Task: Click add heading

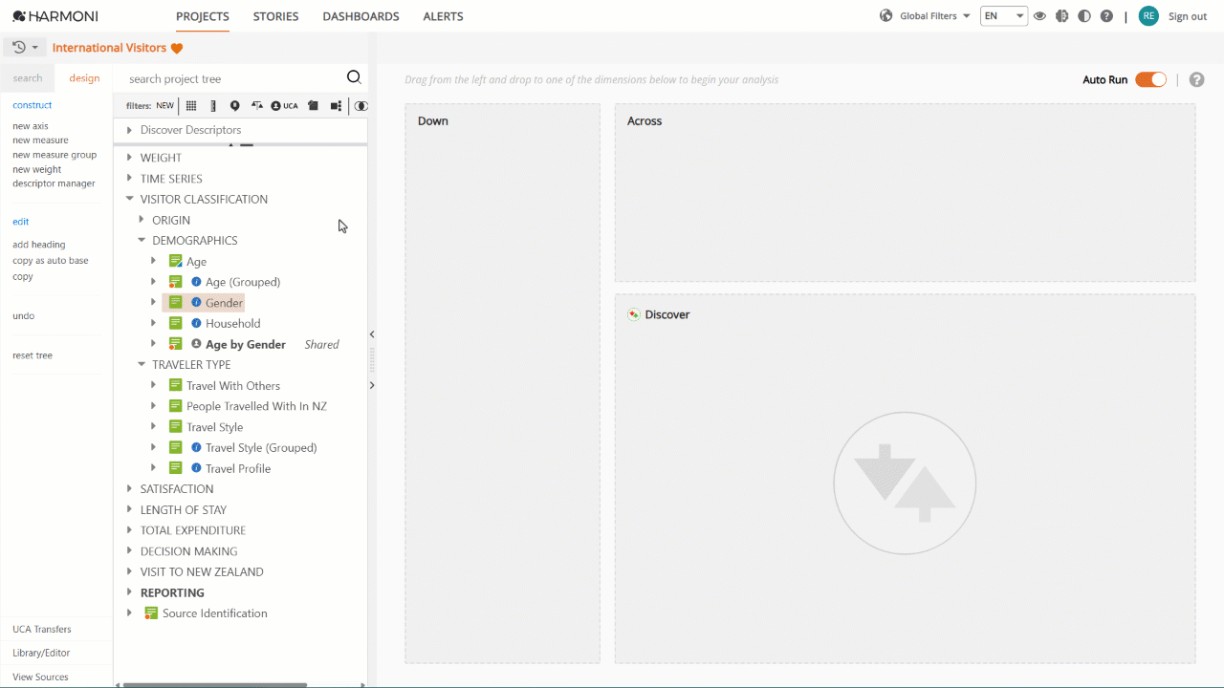Action: pyautogui.click(x=39, y=245)
